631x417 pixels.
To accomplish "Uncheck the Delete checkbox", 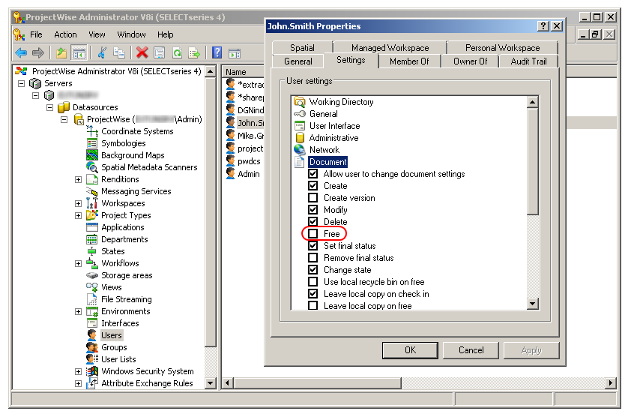I will (313, 221).
